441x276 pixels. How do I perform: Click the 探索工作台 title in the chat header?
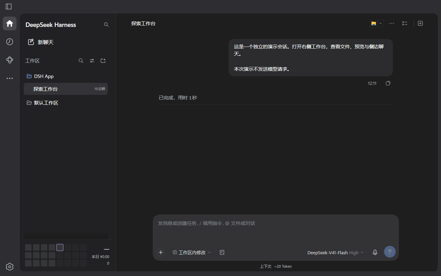coord(143,23)
